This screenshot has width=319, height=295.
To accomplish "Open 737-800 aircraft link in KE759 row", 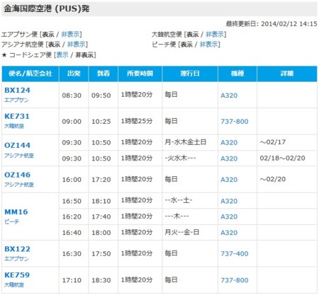I will tap(235, 280).
